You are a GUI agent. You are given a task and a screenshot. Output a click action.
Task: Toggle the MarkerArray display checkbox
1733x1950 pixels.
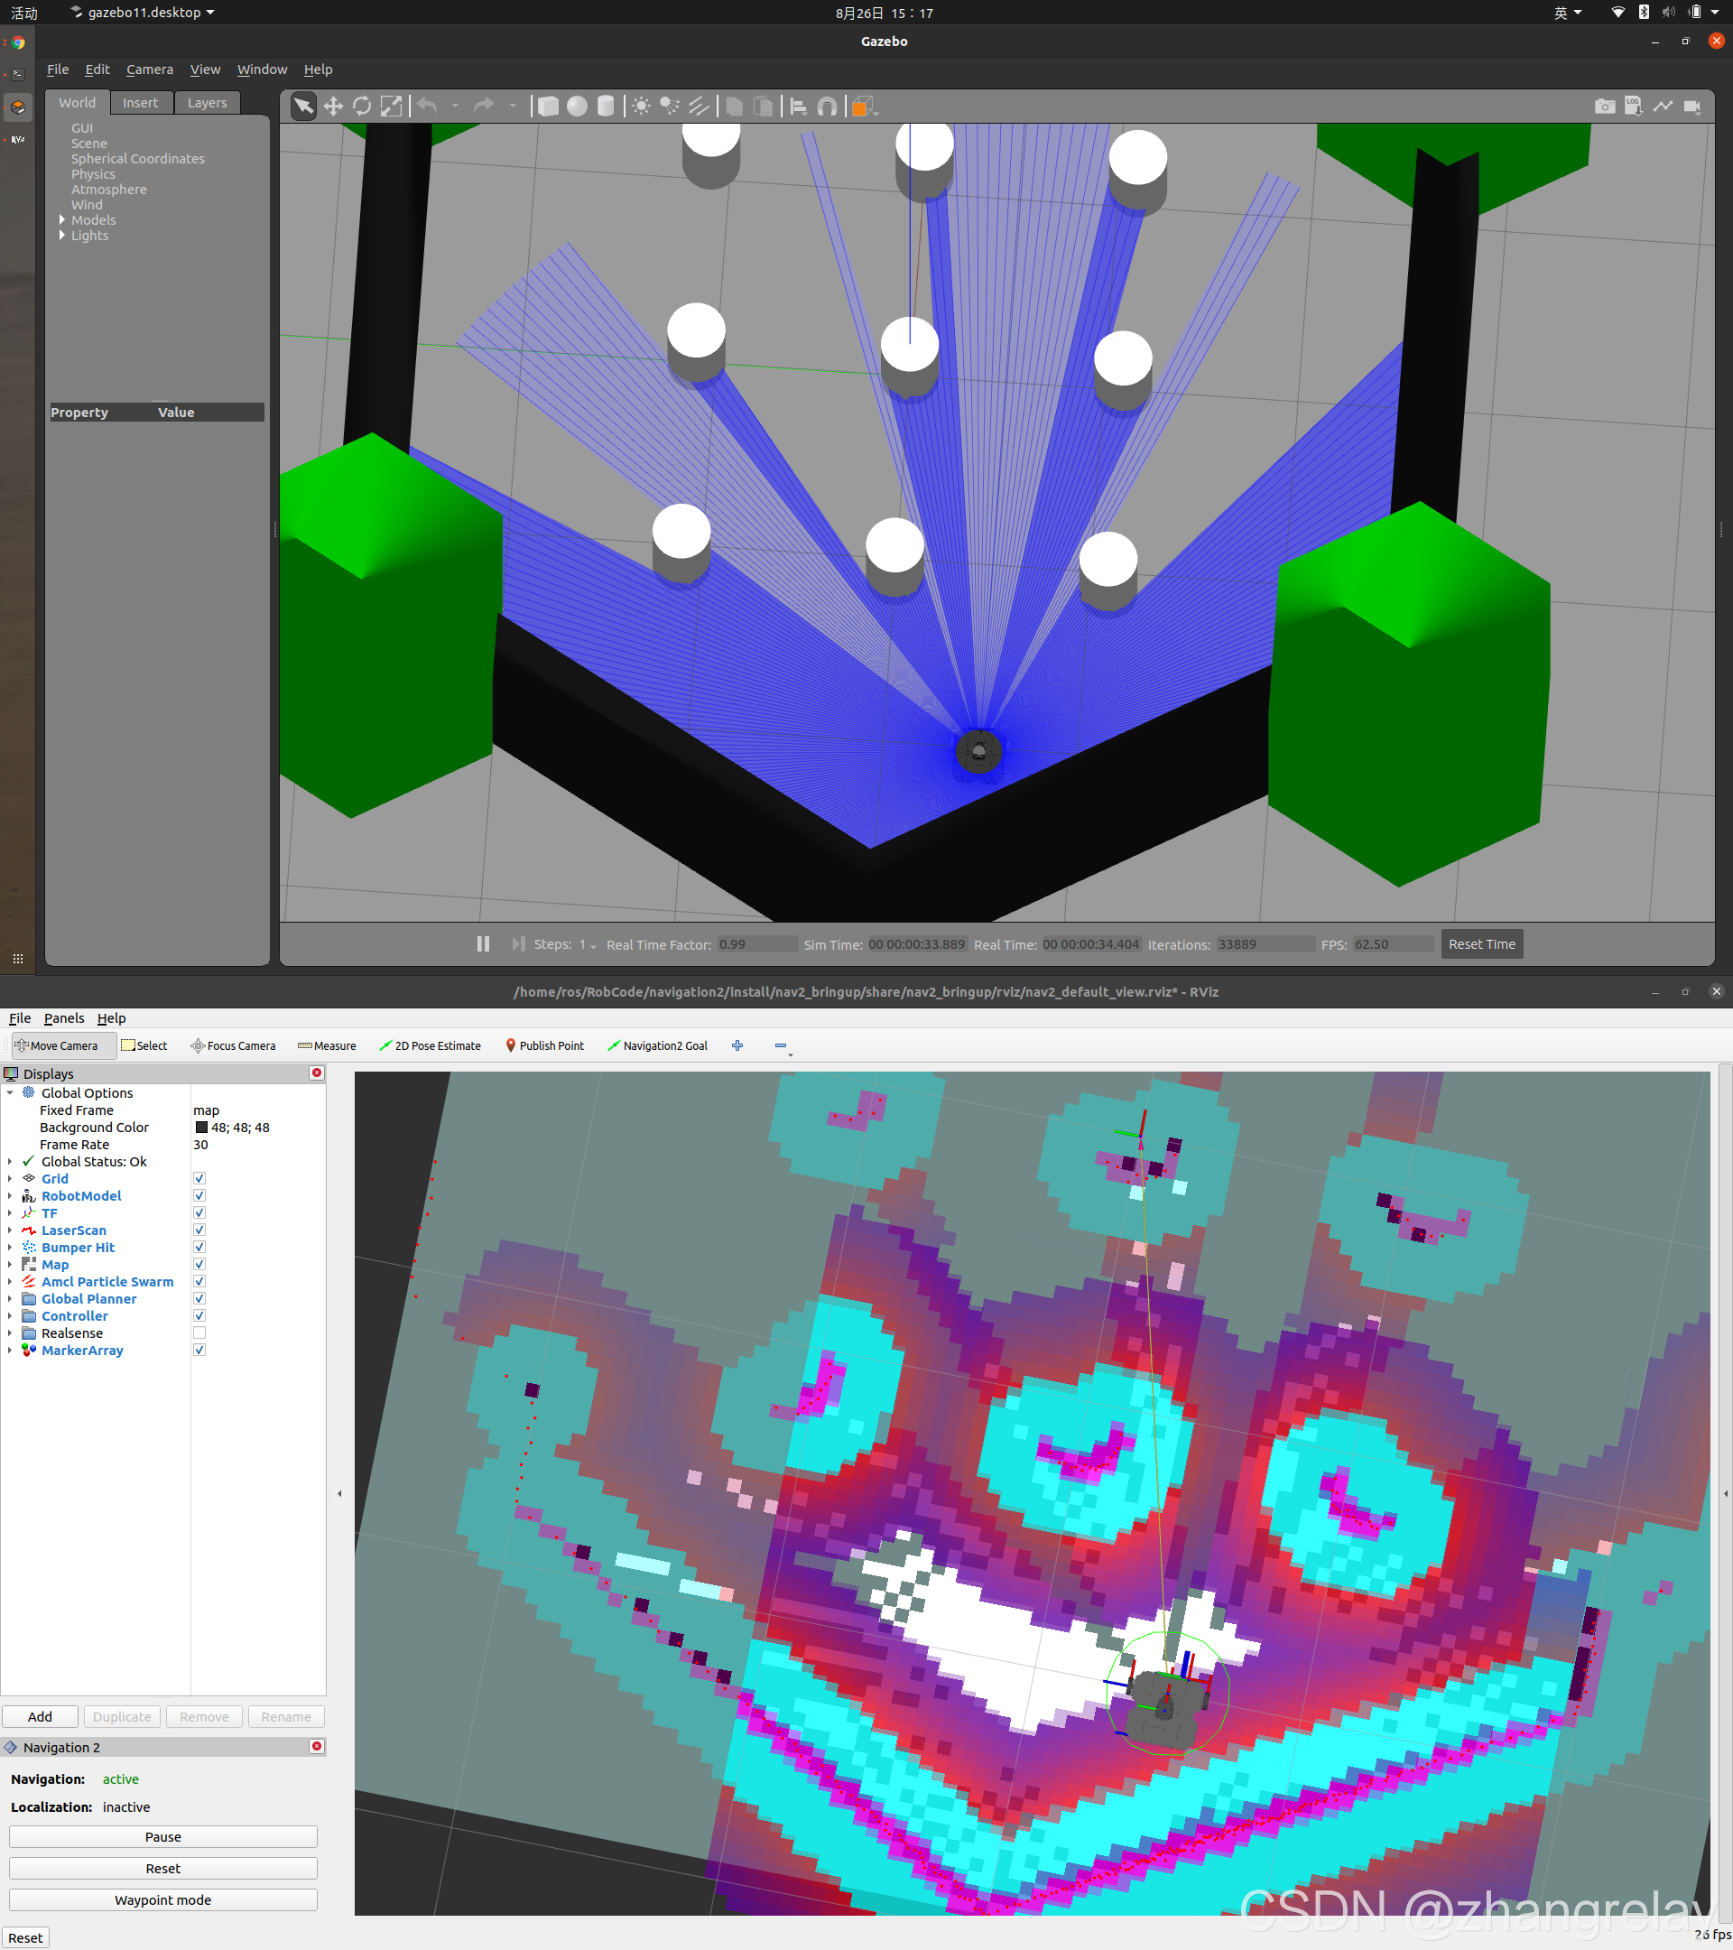coord(199,1350)
